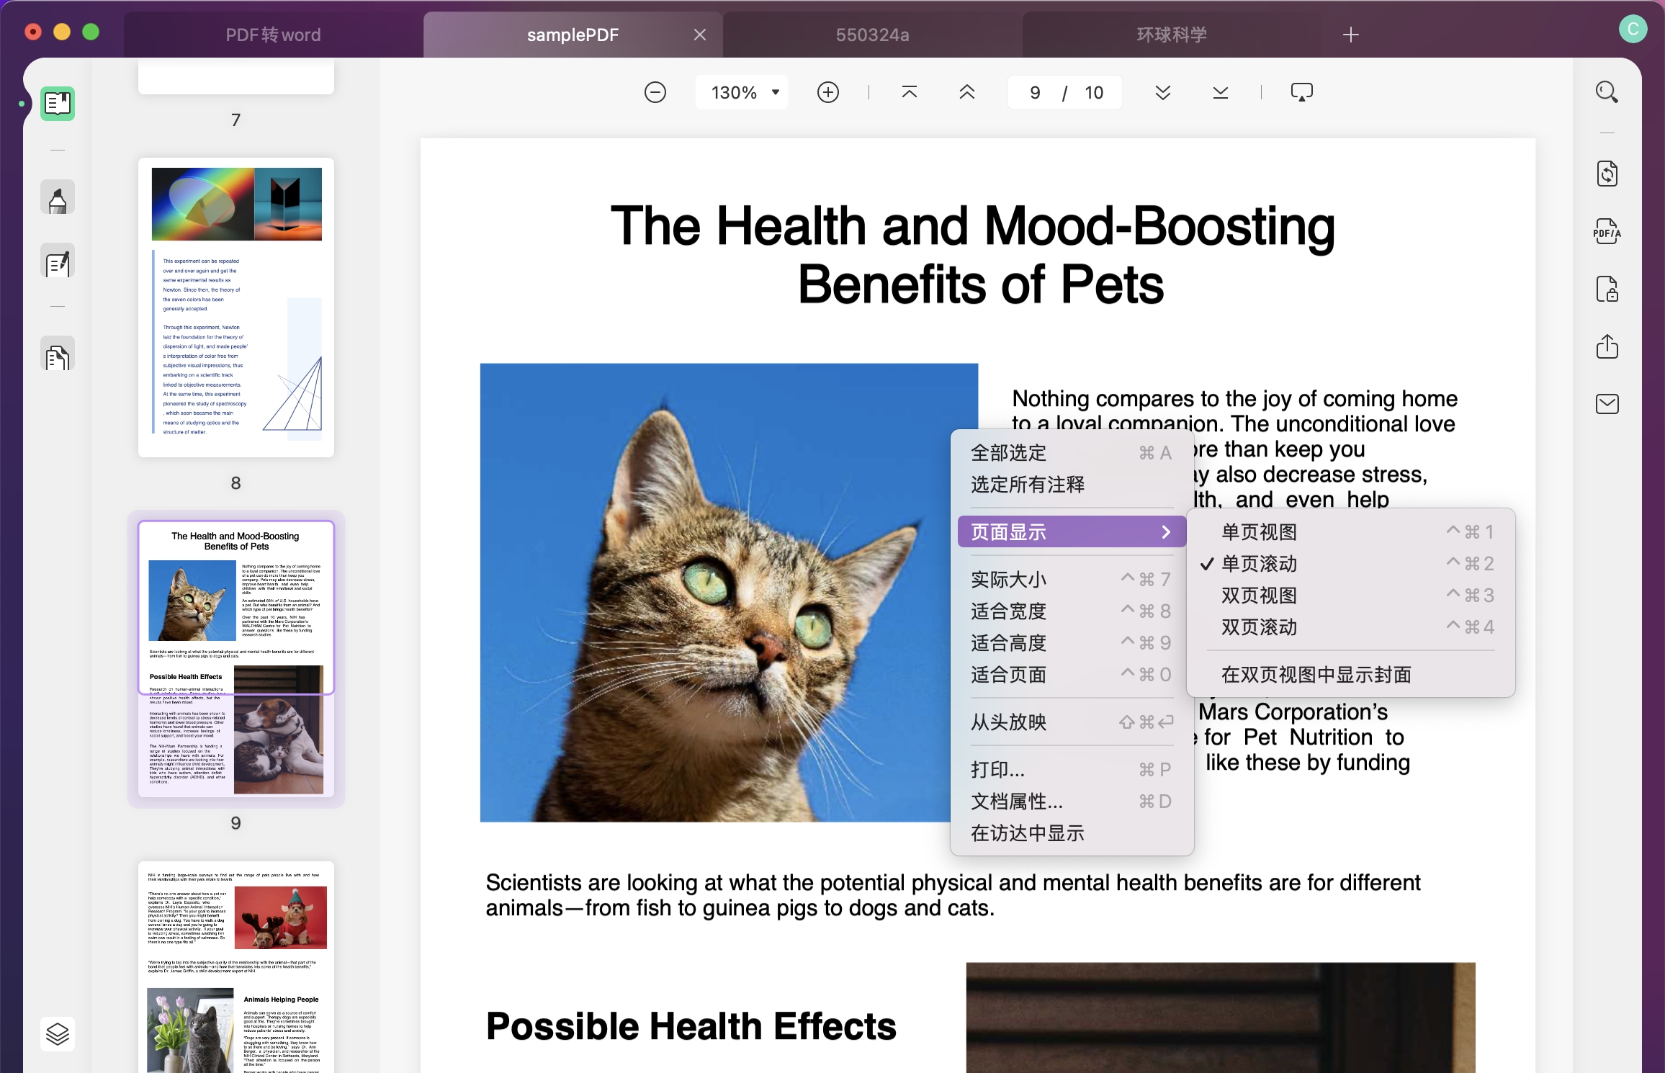Start slideshow presentation icon

(1302, 92)
